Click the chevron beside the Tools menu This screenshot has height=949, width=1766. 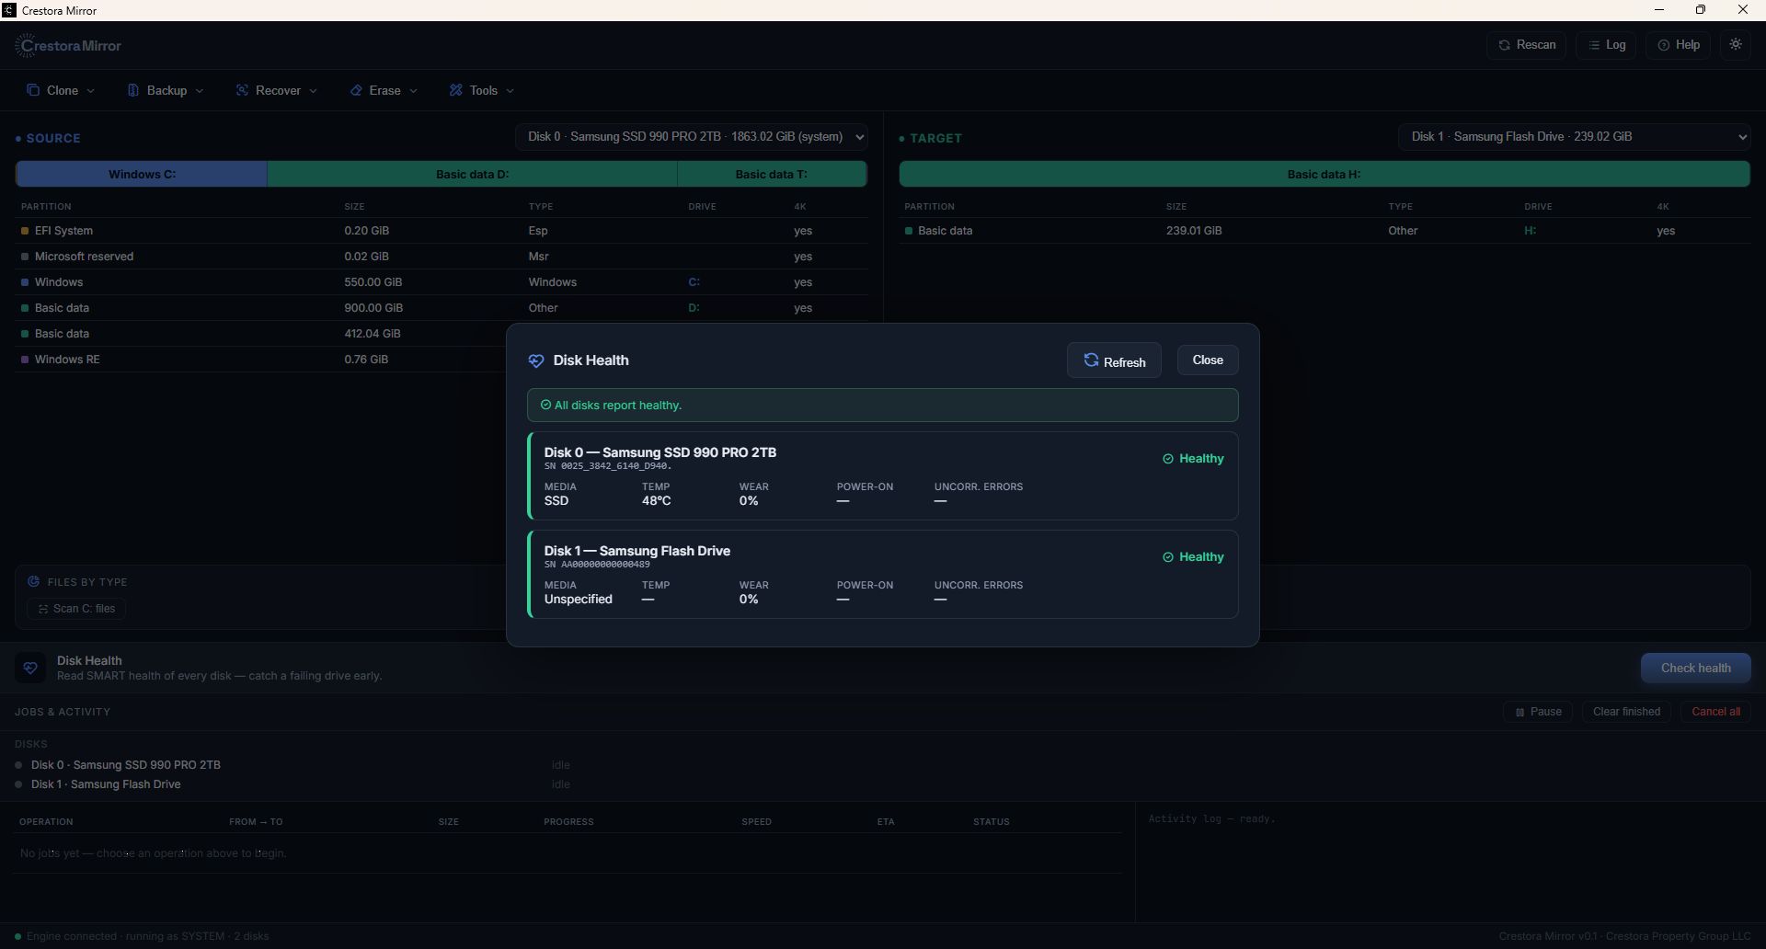tap(510, 91)
